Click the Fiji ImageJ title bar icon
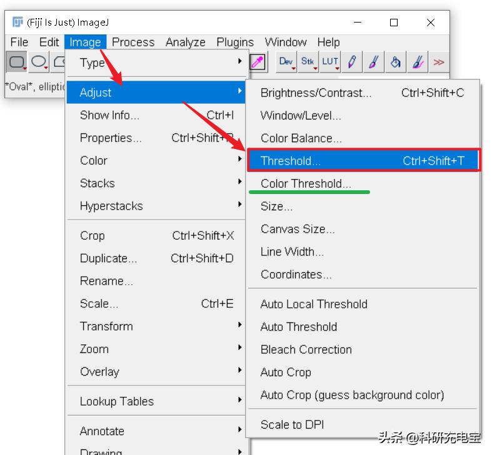The image size is (492, 455). [18, 23]
